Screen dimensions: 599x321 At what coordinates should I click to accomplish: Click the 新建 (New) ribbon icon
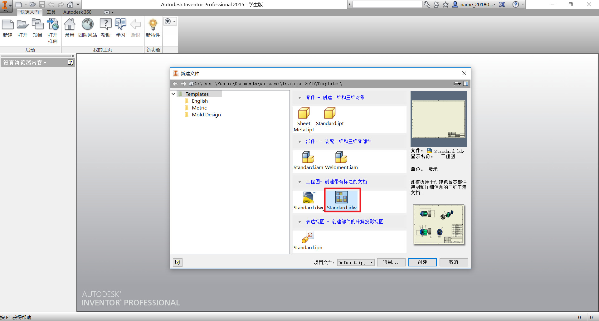pyautogui.click(x=8, y=28)
